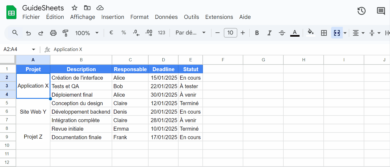Open the borders tool
Image resolution: width=390 pixels, height=167 pixels.
[x=324, y=33]
